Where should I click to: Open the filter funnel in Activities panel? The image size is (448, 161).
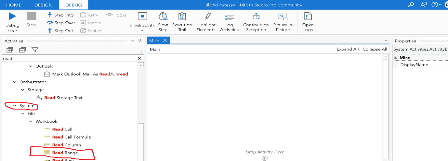[x=35, y=50]
